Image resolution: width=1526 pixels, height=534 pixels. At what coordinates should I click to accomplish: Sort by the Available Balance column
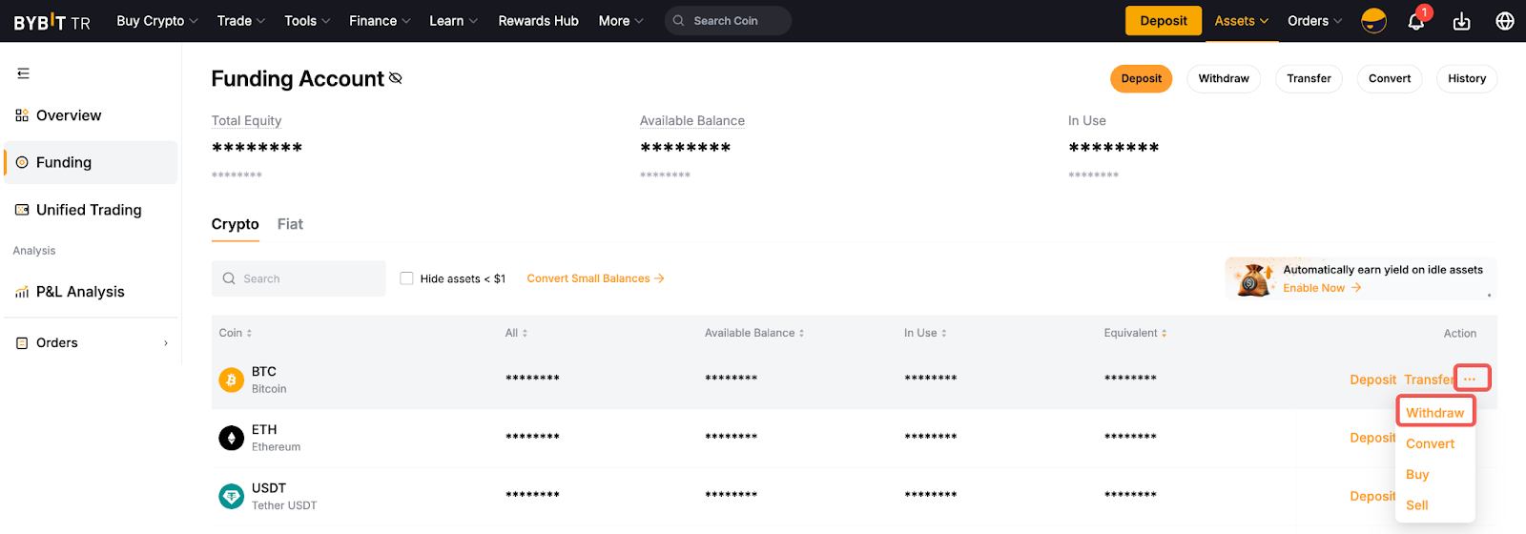[754, 333]
